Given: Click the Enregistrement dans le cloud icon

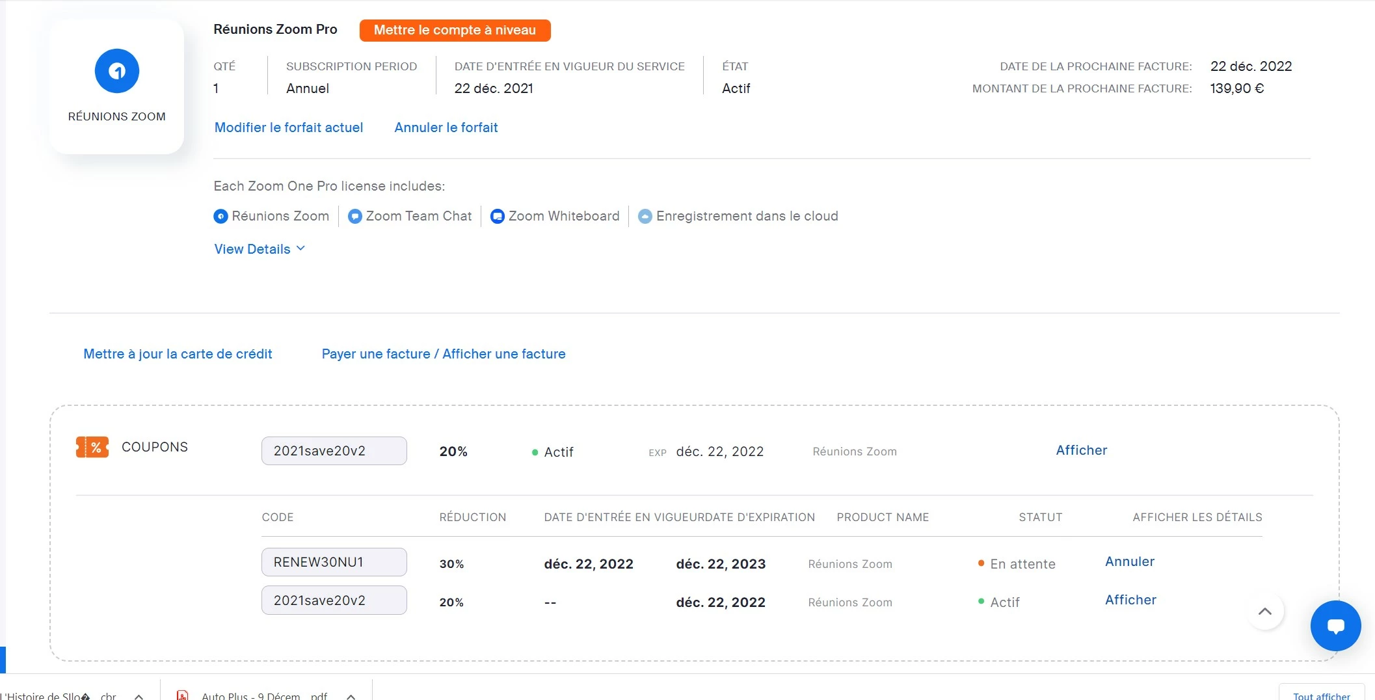Looking at the screenshot, I should coord(645,216).
